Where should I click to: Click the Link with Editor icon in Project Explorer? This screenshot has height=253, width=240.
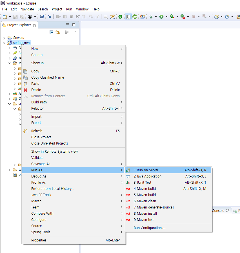(58, 32)
